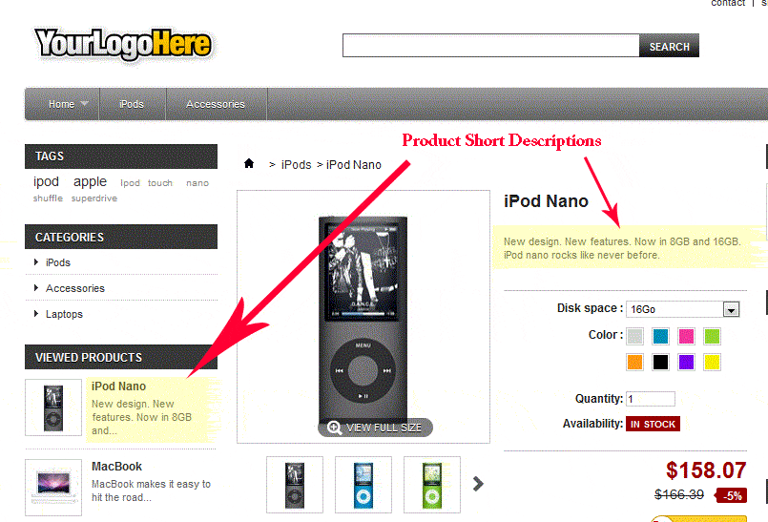768x522 pixels.
Task: Choose the yellow color swatch
Action: [x=712, y=363]
